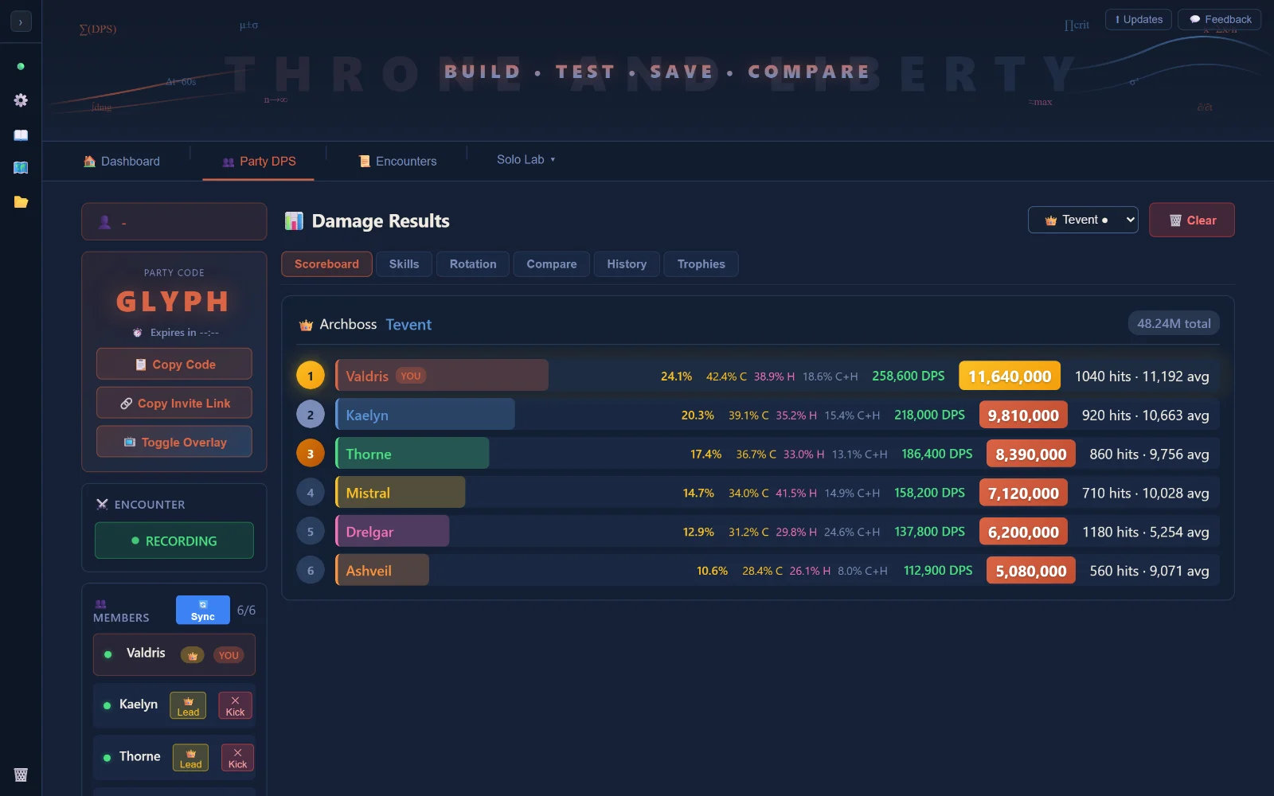The height and width of the screenshot is (796, 1274).
Task: Clear the damage results
Action: 1191,220
